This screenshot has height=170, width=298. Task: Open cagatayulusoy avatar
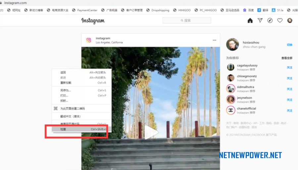click(230, 67)
